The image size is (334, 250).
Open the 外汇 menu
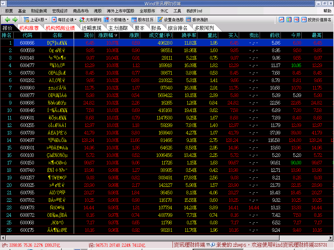(164, 11)
